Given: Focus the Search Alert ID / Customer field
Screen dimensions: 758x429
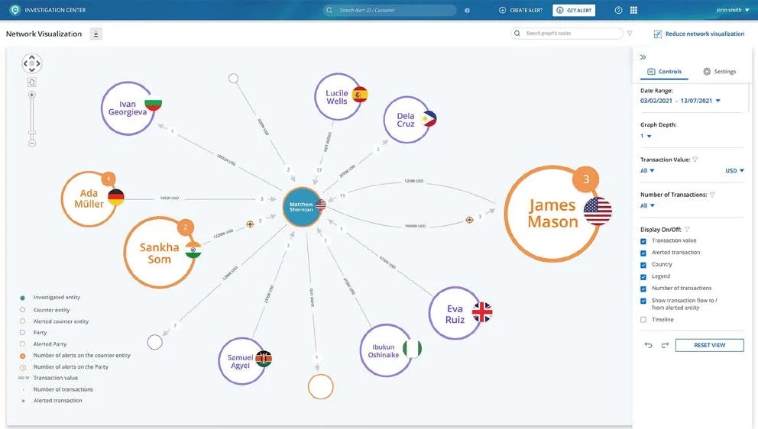Looking at the screenshot, I should [x=390, y=10].
